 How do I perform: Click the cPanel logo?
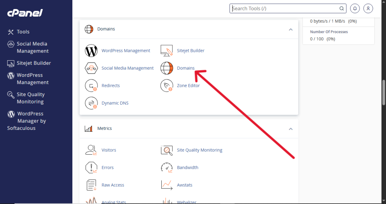tap(25, 13)
